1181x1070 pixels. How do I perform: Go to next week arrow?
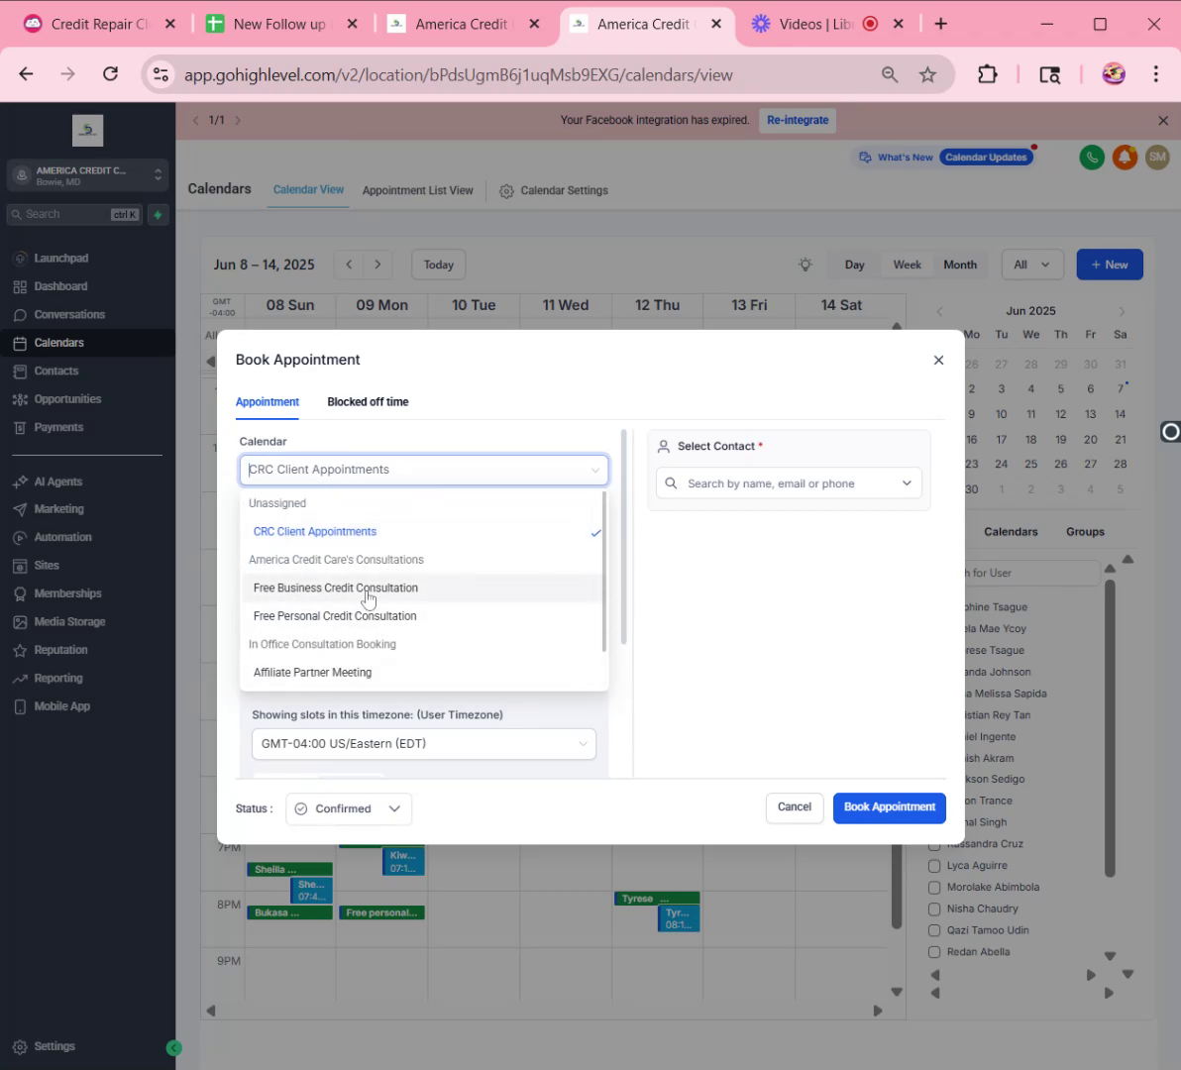click(x=378, y=265)
